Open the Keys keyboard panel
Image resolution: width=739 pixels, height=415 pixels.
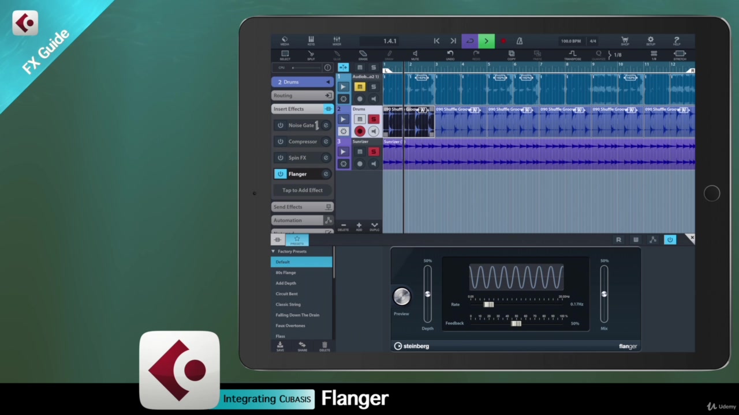coord(311,41)
